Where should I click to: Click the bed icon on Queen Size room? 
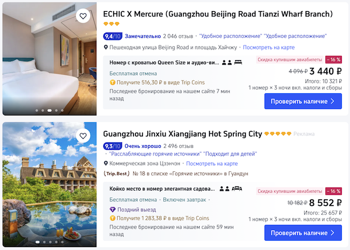(x=238, y=62)
